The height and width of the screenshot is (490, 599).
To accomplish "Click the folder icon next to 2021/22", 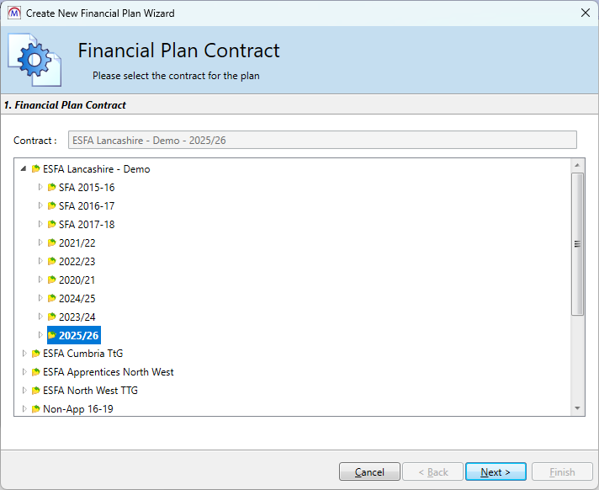I will tap(52, 243).
